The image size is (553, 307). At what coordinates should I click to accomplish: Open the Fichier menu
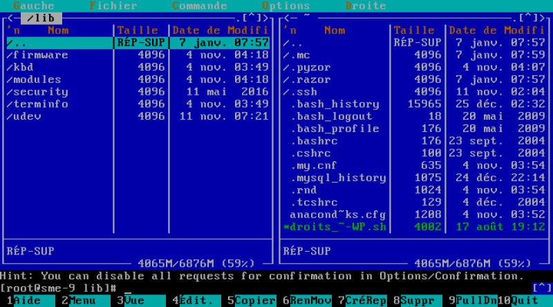[113, 6]
